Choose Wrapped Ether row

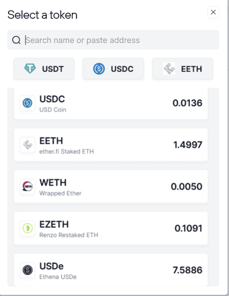(111, 187)
